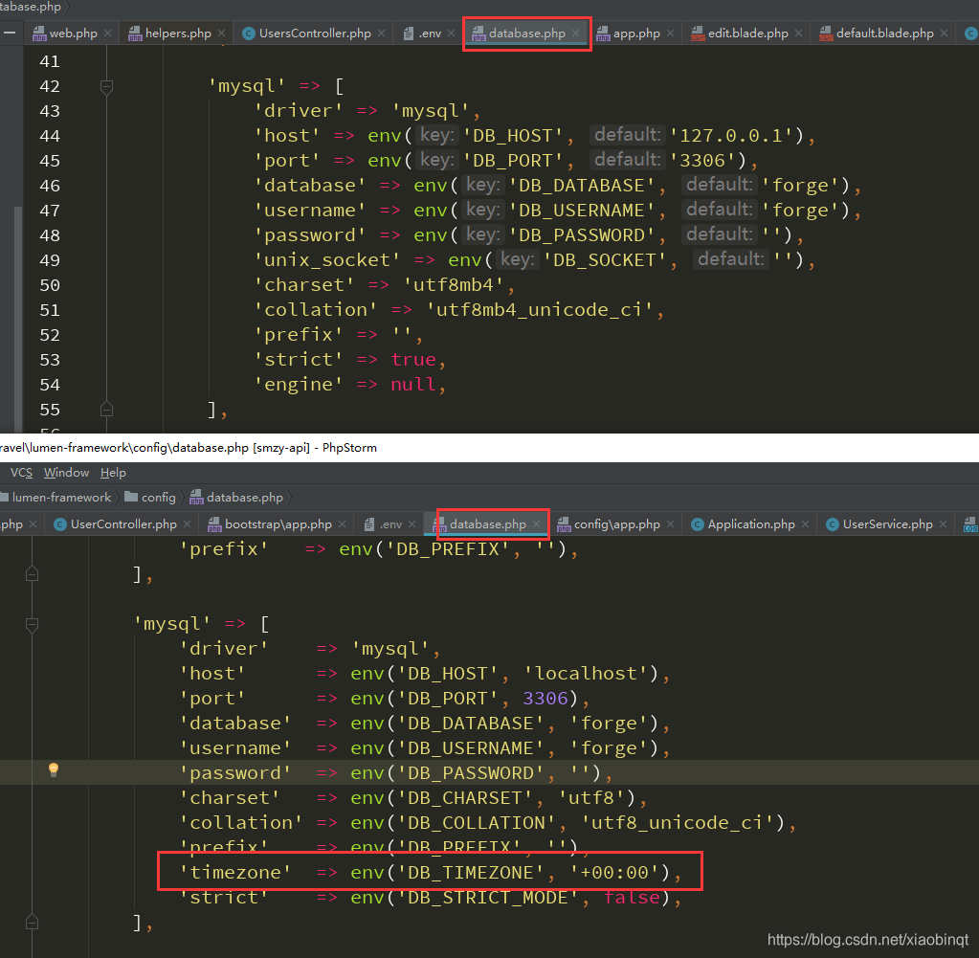The width and height of the screenshot is (979, 958).
Task: Click 'localhost' default value in bottom editor
Action: pos(587,674)
